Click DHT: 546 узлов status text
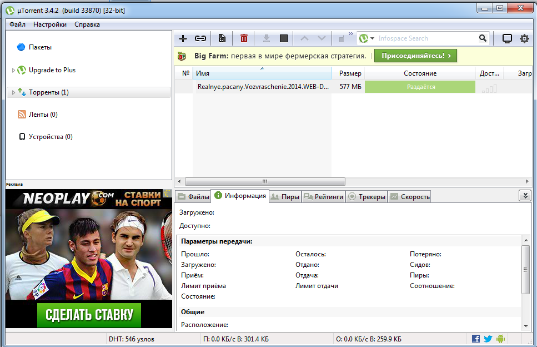537x347 pixels. [x=132, y=339]
